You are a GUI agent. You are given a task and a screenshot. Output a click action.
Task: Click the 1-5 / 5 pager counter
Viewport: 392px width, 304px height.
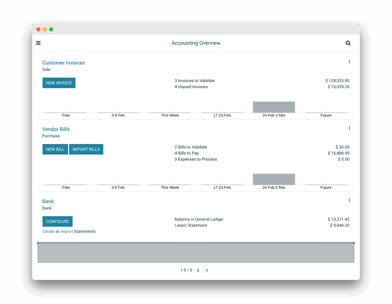coord(186,270)
